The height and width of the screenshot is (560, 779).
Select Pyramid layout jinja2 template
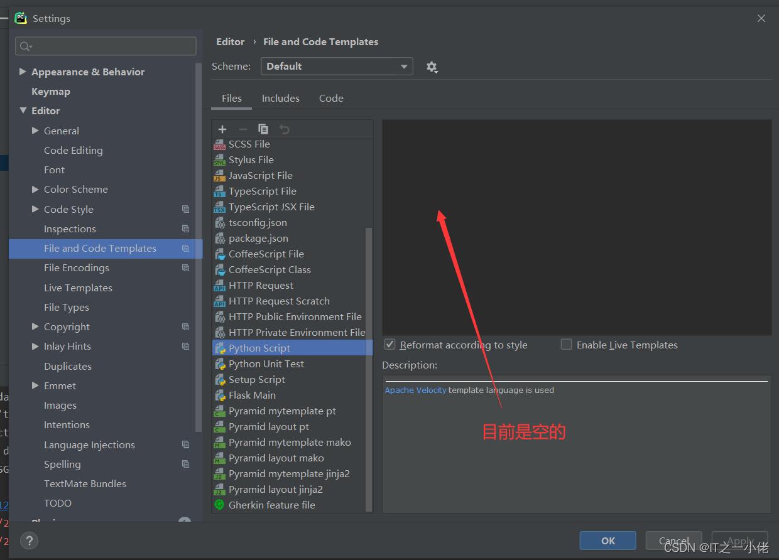(276, 490)
